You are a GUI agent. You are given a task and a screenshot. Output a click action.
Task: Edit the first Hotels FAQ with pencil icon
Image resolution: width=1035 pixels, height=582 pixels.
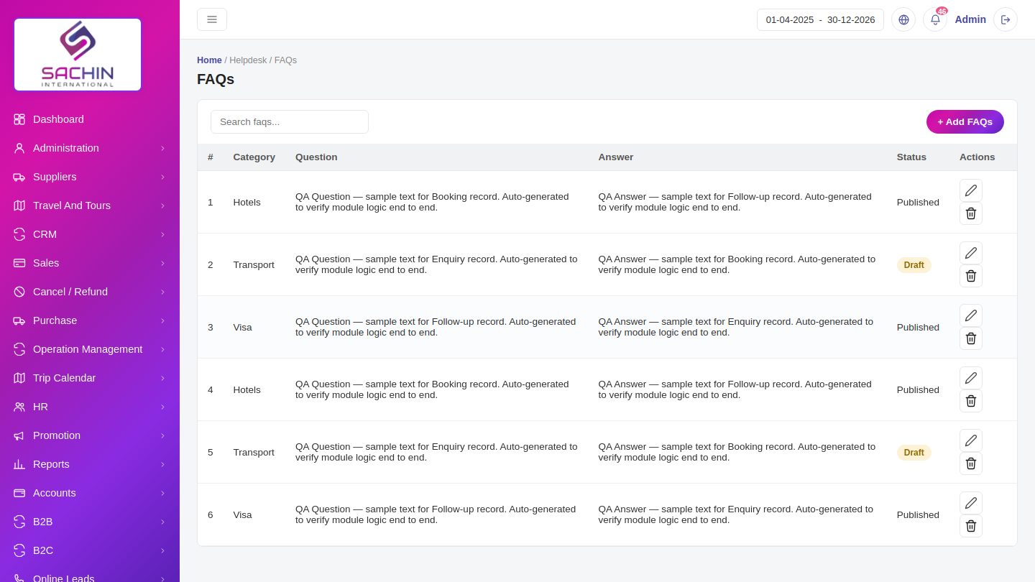[971, 190]
